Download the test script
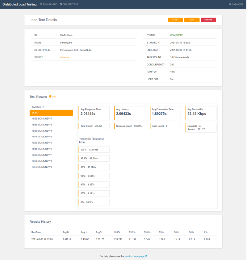Viewport: 247px width, 260px height. [65, 58]
